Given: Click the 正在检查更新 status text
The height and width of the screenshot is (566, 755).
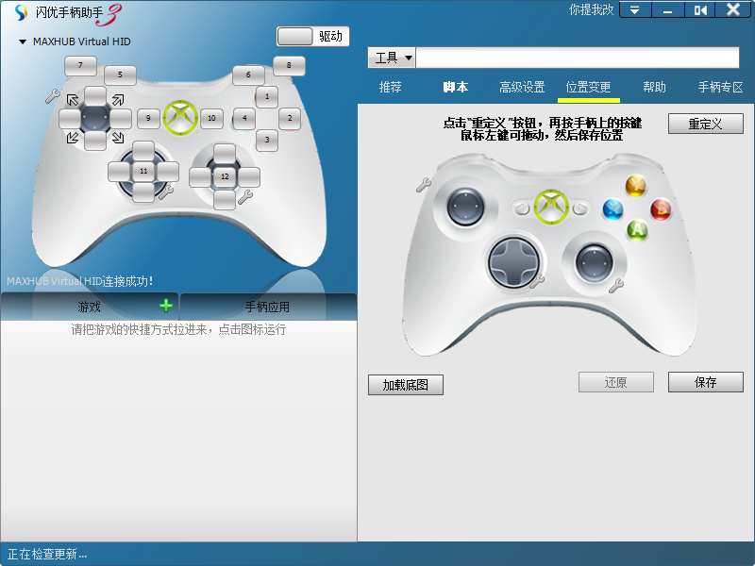Looking at the screenshot, I should (x=47, y=555).
